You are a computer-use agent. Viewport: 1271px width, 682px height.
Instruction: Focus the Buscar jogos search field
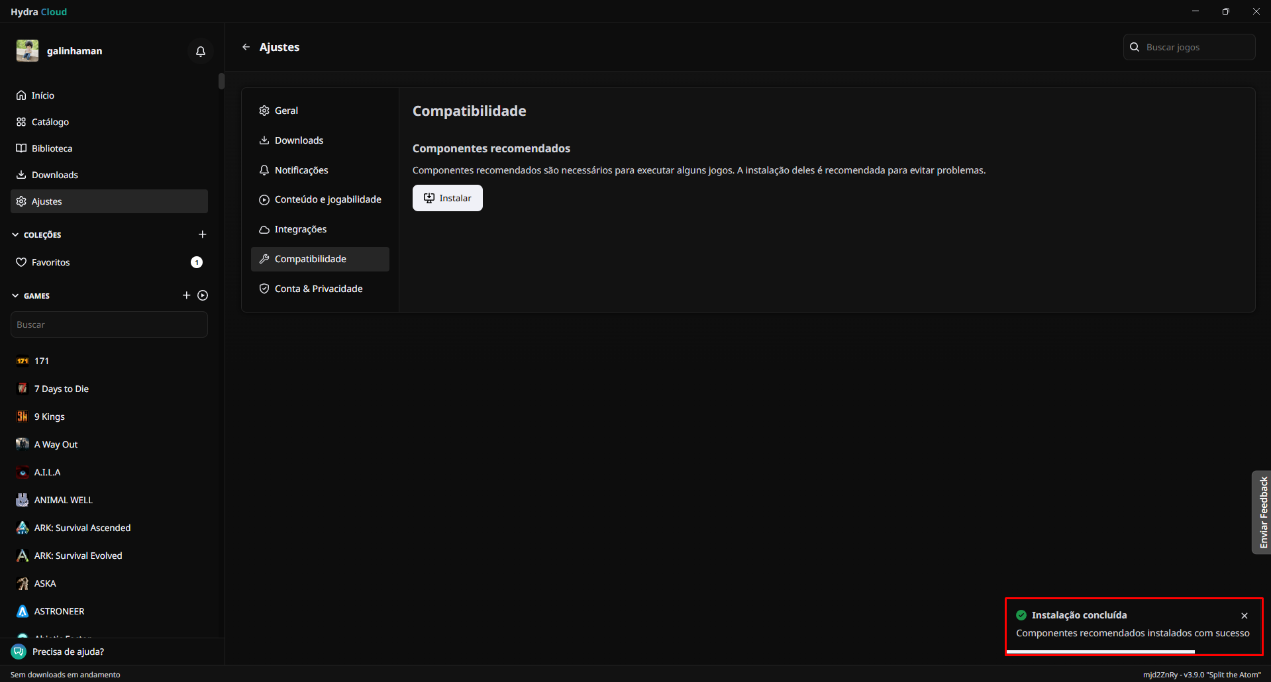(x=1195, y=47)
